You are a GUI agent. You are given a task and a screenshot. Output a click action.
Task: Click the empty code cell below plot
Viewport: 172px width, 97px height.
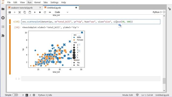(91, 79)
